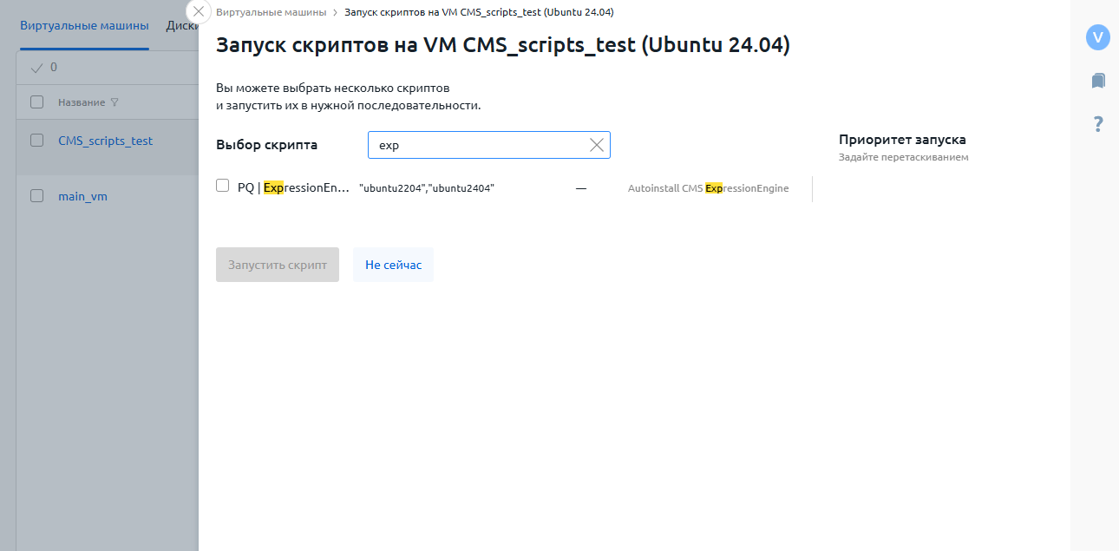Open the help question mark icon
1119x551 pixels.
click(1098, 124)
